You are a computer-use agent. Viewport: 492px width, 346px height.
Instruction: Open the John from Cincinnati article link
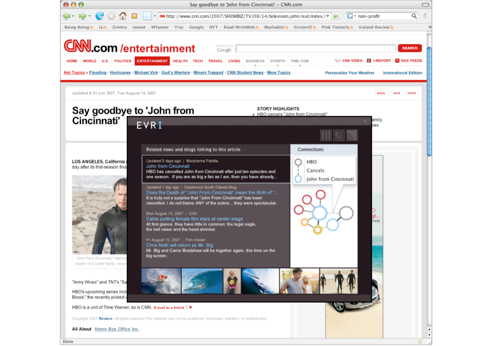click(168, 166)
